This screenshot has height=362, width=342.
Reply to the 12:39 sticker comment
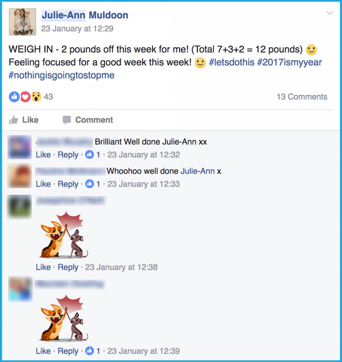click(68, 351)
